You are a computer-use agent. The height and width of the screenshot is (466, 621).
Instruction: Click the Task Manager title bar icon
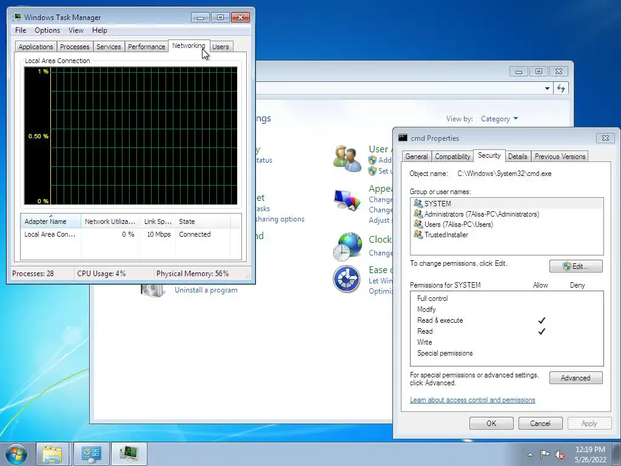pos(16,17)
